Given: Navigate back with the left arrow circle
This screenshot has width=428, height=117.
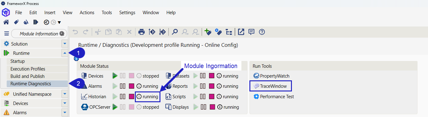Looking at the screenshot, I should coord(46,22).
